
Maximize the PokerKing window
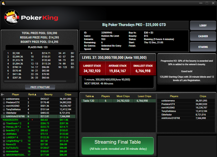[x=207, y=3]
